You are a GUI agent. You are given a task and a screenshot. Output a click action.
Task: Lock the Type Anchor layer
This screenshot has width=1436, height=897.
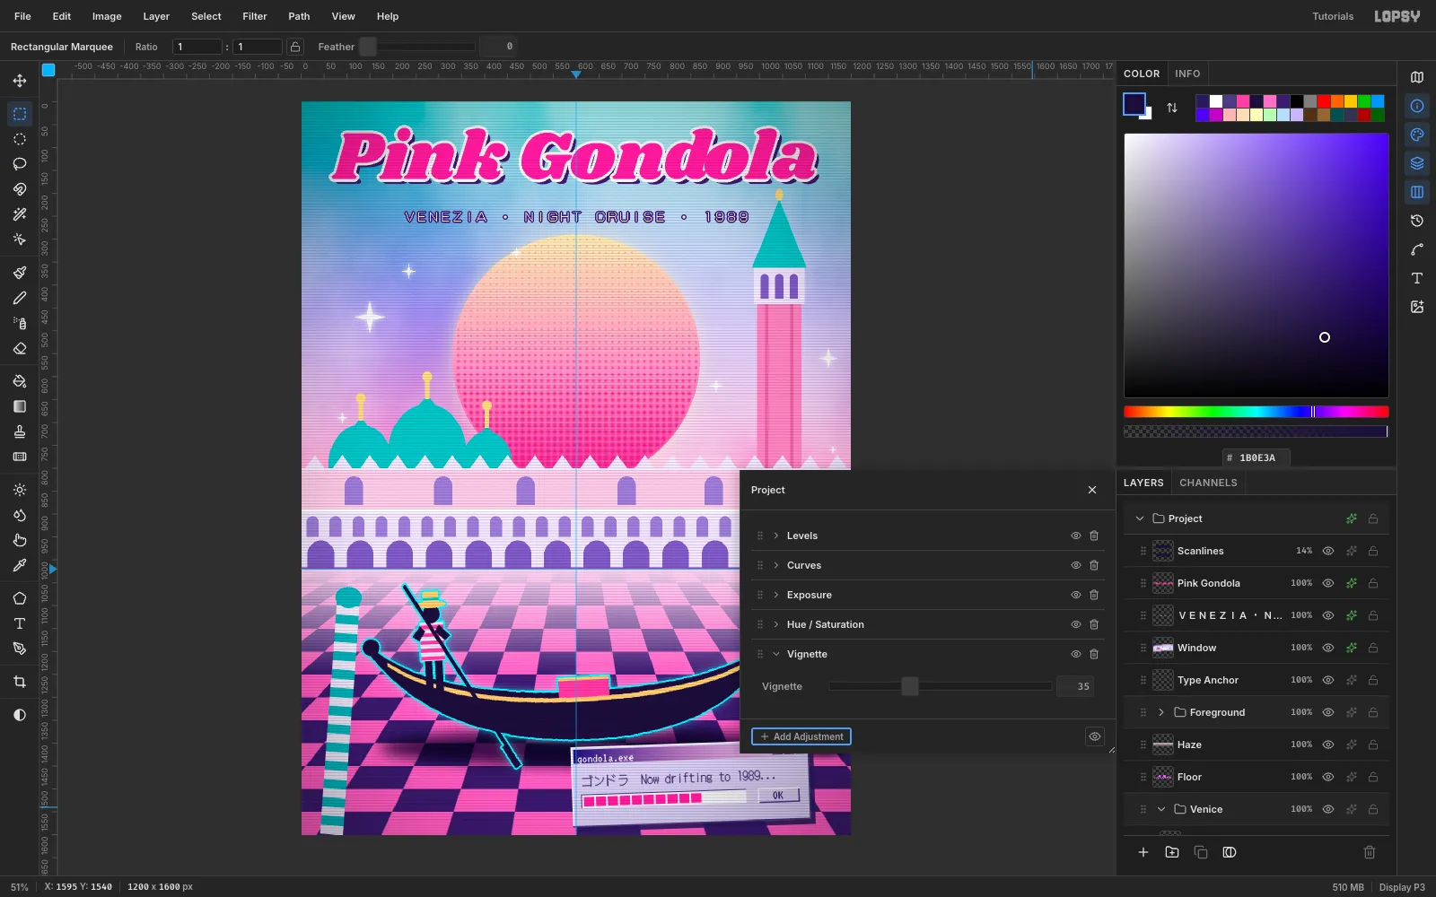pyautogui.click(x=1373, y=680)
